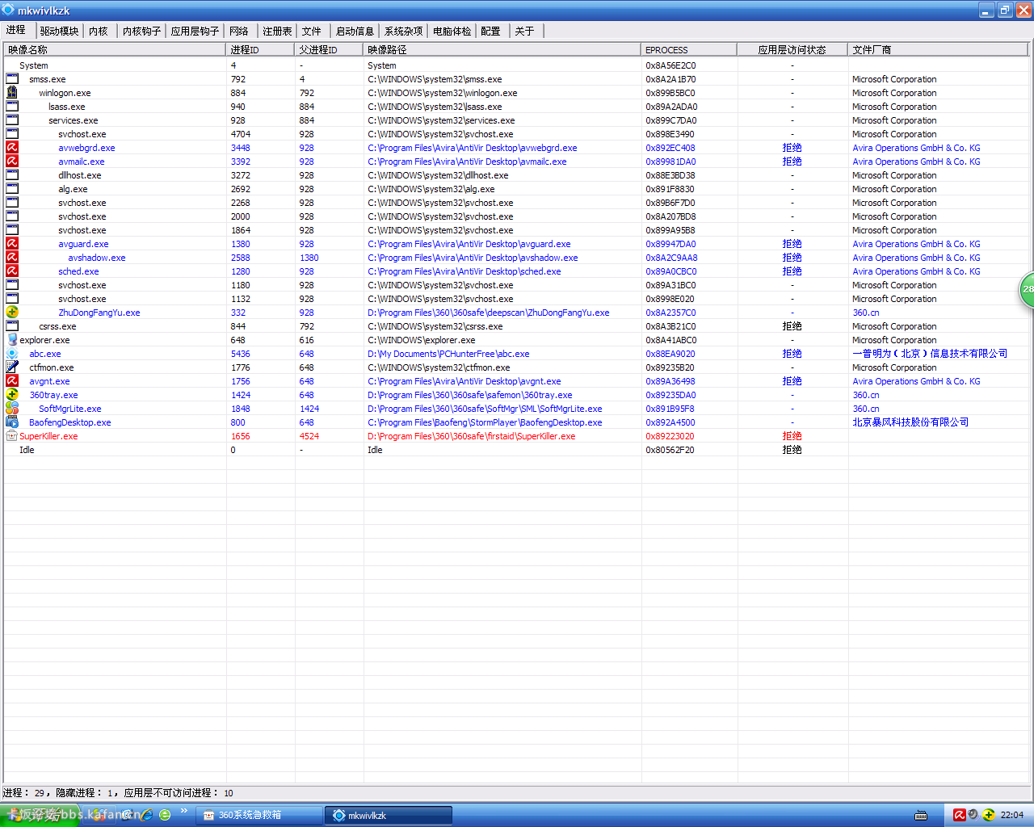Sort by the 应用层访问状态 column header
This screenshot has height=827, width=1034.
click(x=792, y=49)
